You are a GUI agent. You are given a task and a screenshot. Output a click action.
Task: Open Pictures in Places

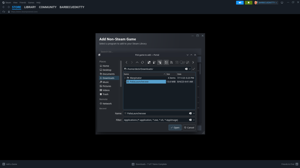(109, 86)
